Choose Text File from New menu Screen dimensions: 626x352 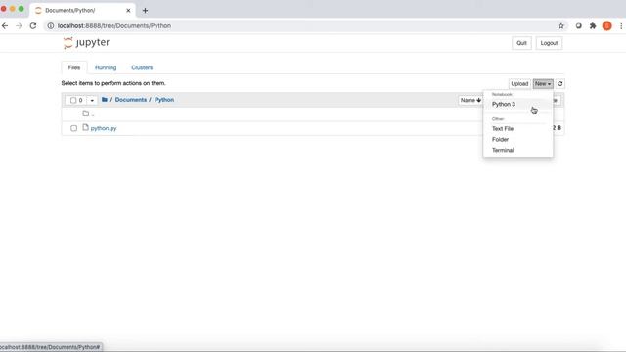click(x=517, y=128)
